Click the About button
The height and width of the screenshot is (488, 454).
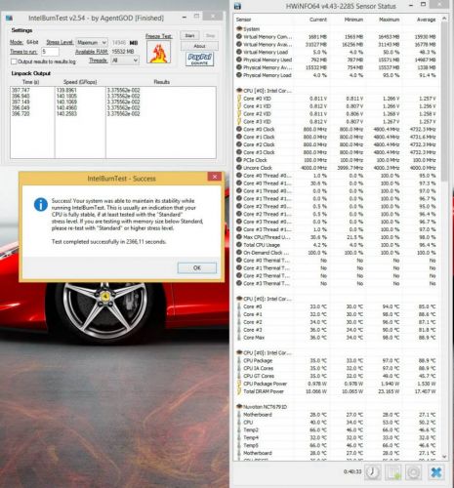(x=199, y=46)
